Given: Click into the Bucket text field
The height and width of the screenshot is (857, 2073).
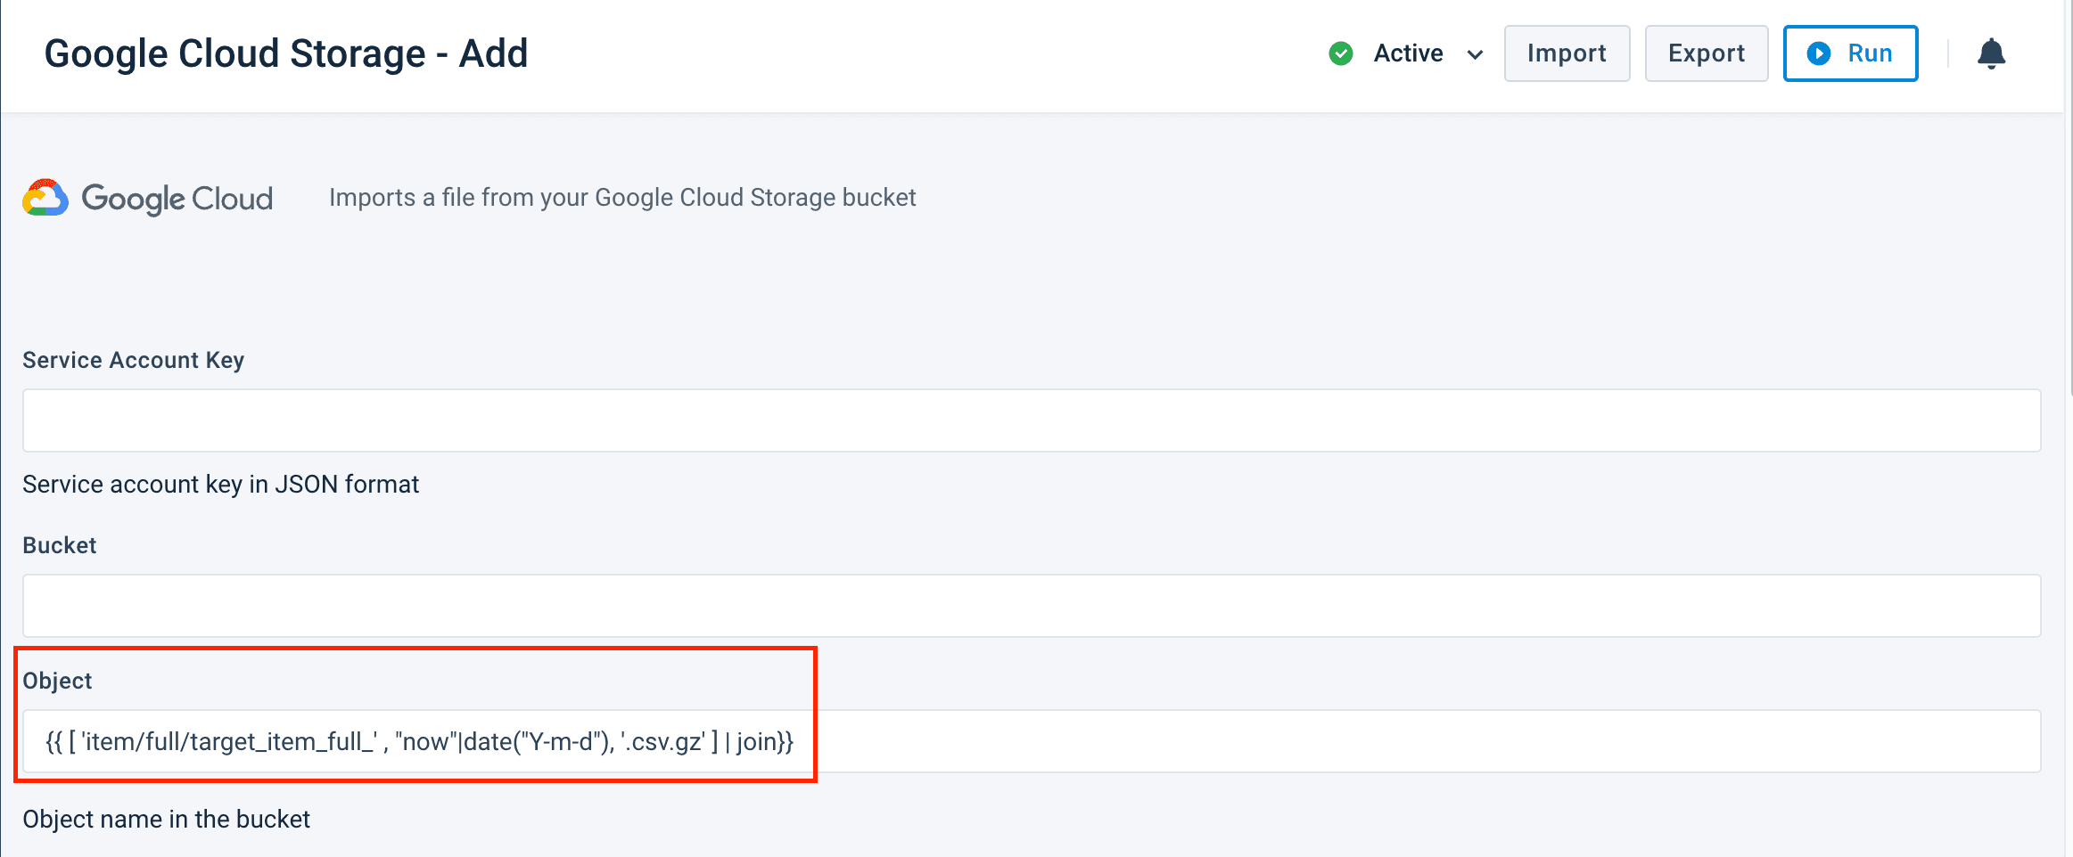Looking at the screenshot, I should tap(1031, 606).
